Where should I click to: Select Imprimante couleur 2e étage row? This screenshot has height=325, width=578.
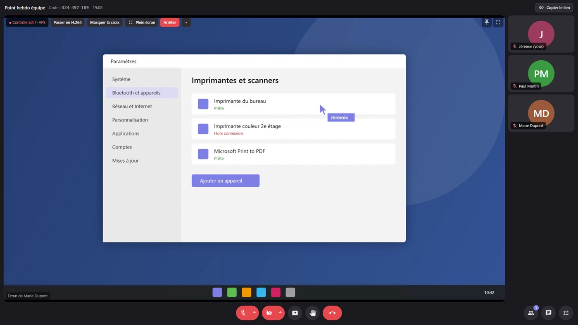[293, 129]
